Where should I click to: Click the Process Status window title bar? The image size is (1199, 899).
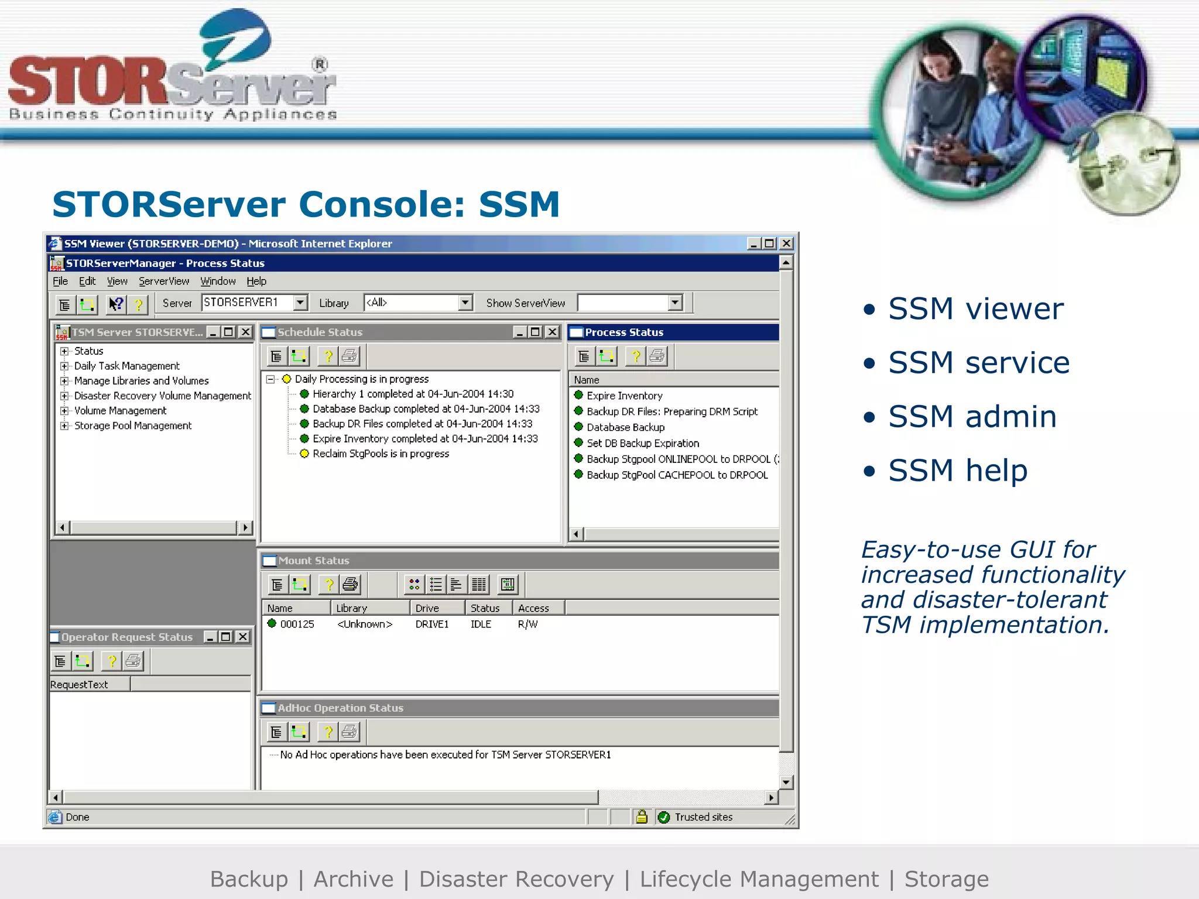(673, 332)
